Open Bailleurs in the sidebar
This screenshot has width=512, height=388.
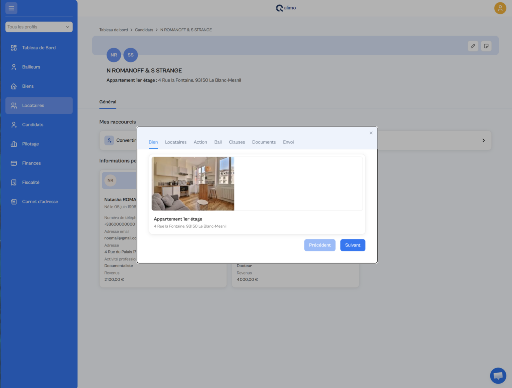click(39, 67)
